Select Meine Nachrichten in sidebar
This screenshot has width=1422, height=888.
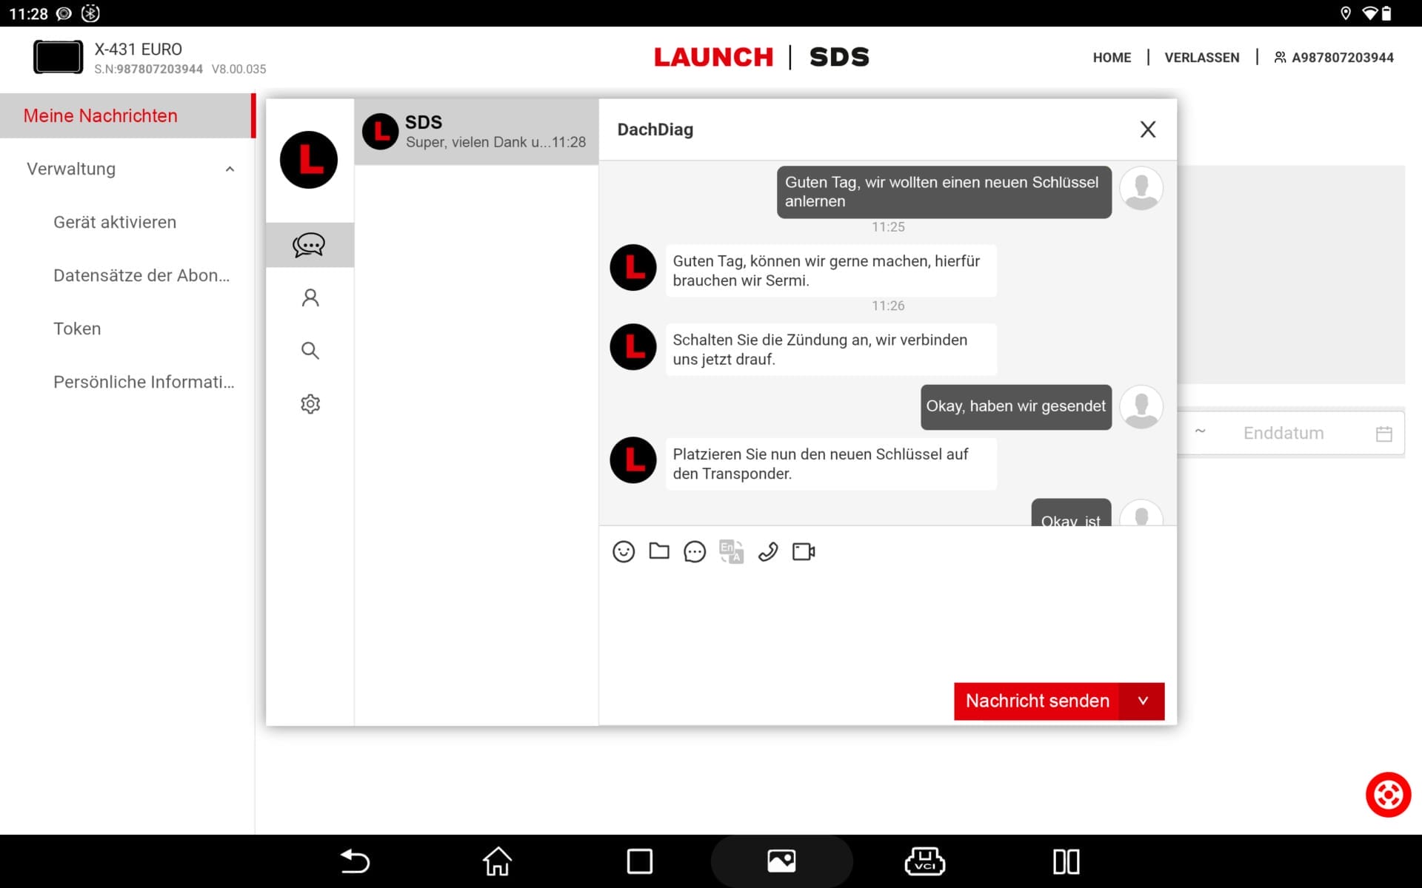(127, 115)
